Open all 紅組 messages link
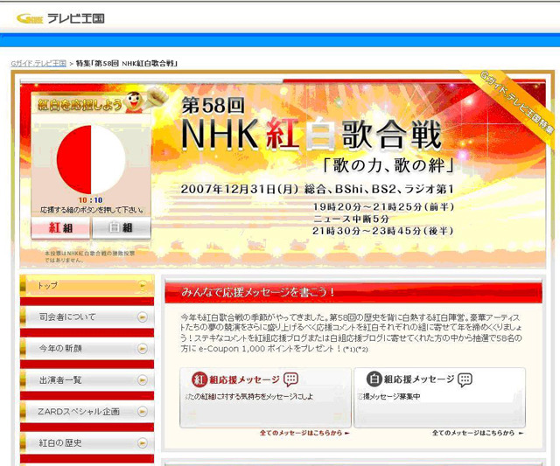 coord(304,433)
